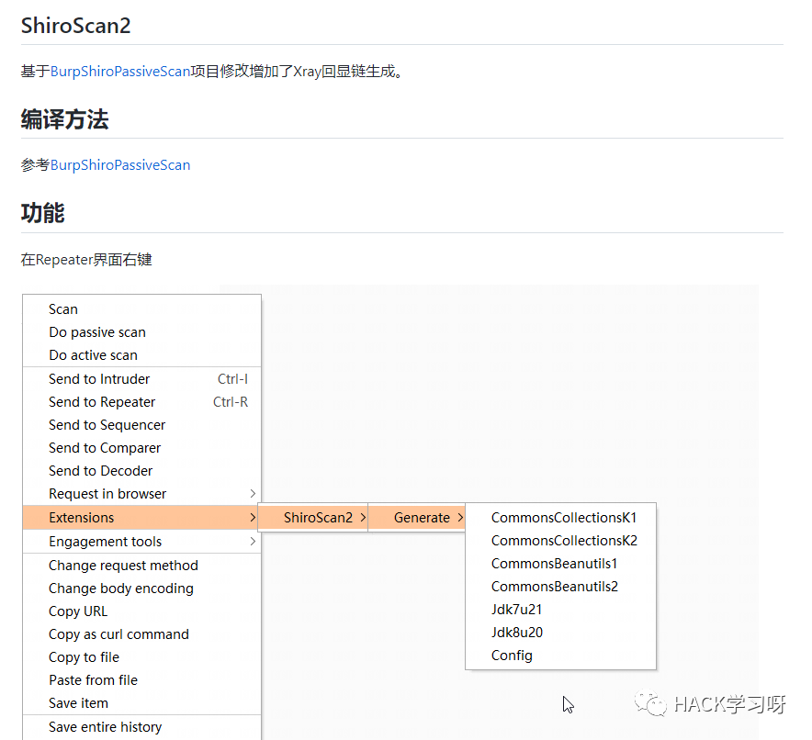812x740 pixels.
Task: Choose Save entire history
Action: [x=141, y=727]
